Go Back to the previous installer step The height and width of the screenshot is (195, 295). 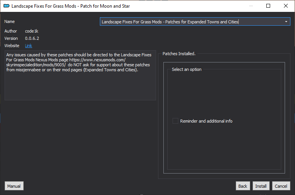click(x=243, y=186)
